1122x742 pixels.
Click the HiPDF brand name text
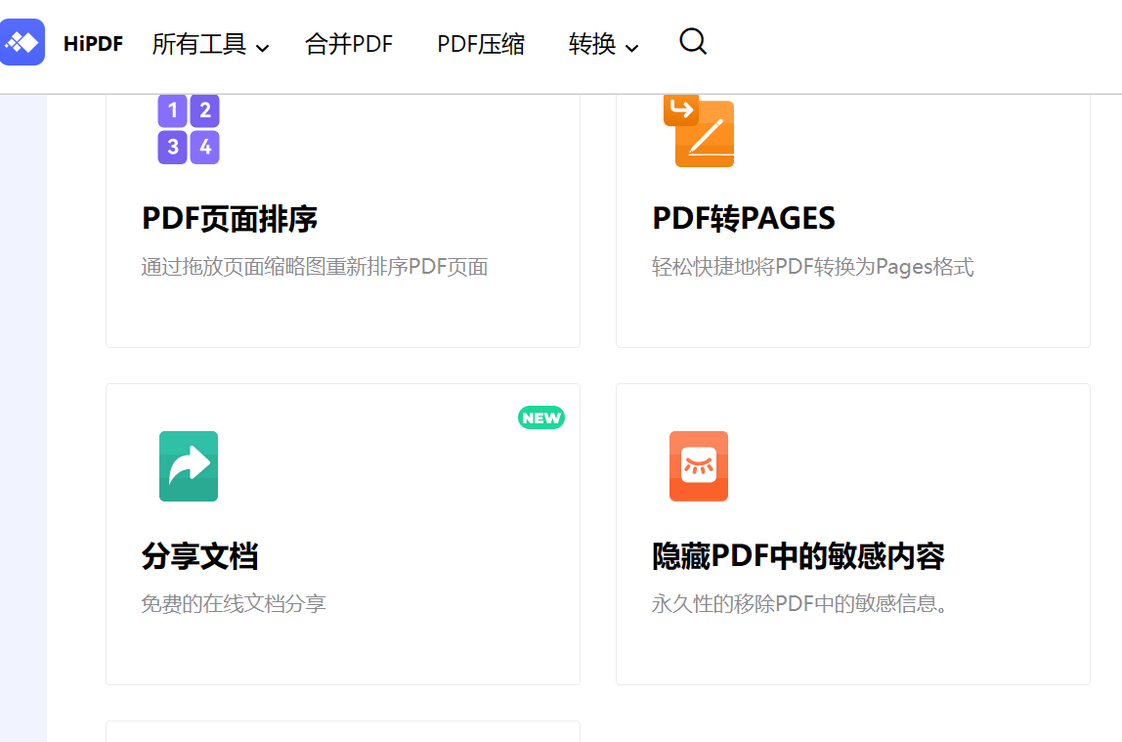coord(93,42)
